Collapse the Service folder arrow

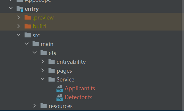click(42, 79)
